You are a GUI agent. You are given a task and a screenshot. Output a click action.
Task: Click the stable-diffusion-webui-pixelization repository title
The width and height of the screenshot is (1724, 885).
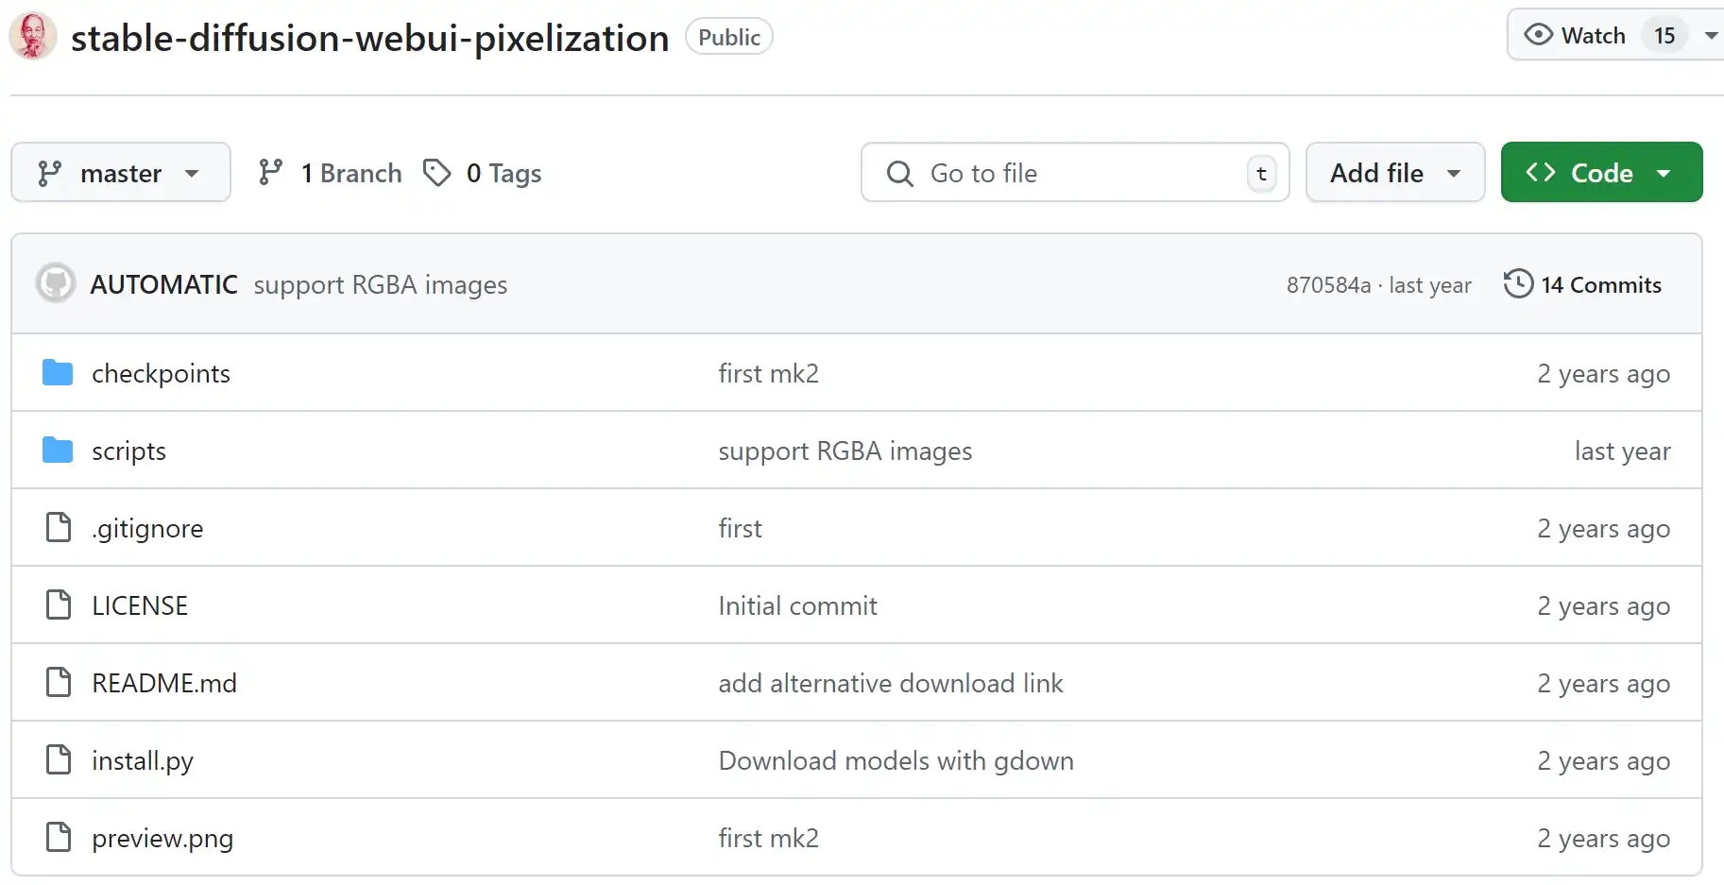pos(369,38)
